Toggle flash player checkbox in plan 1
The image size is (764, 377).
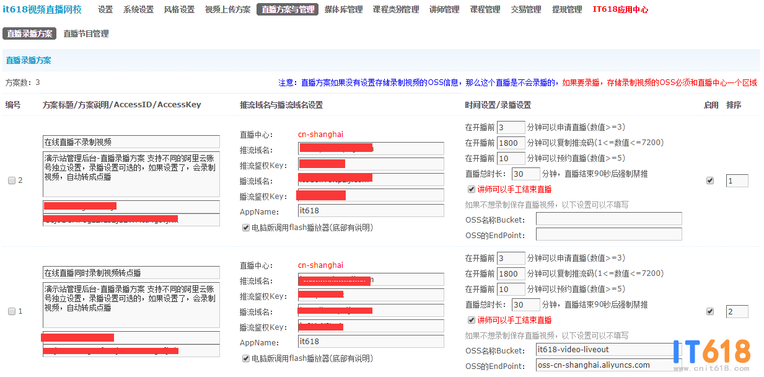click(x=246, y=358)
